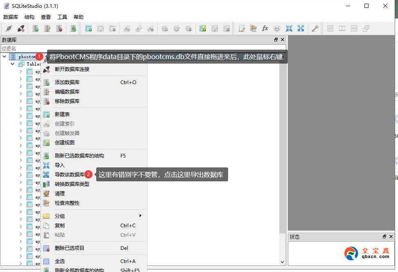Collapse the pbootcms database tree node
This screenshot has height=272, width=398.
(x=5, y=57)
